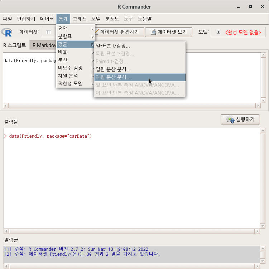Click the output pane scroll-down arrow

pyautogui.click(x=263, y=226)
